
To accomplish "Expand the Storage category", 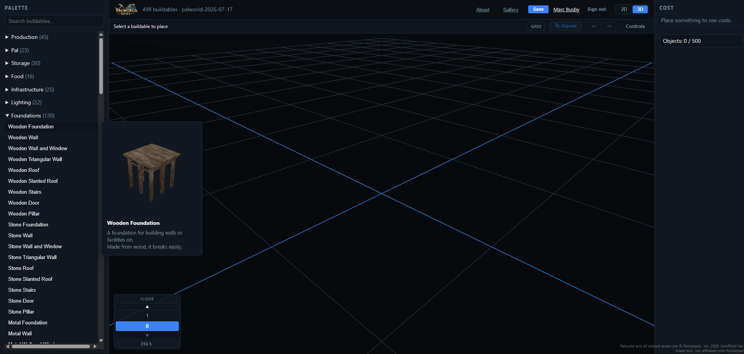I will pos(23,63).
